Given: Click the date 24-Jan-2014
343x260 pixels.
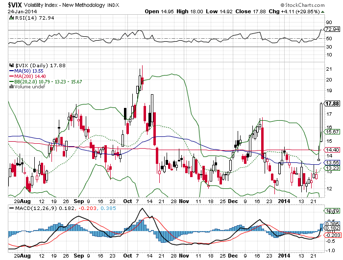Looking at the screenshot, I should coord(23,12).
